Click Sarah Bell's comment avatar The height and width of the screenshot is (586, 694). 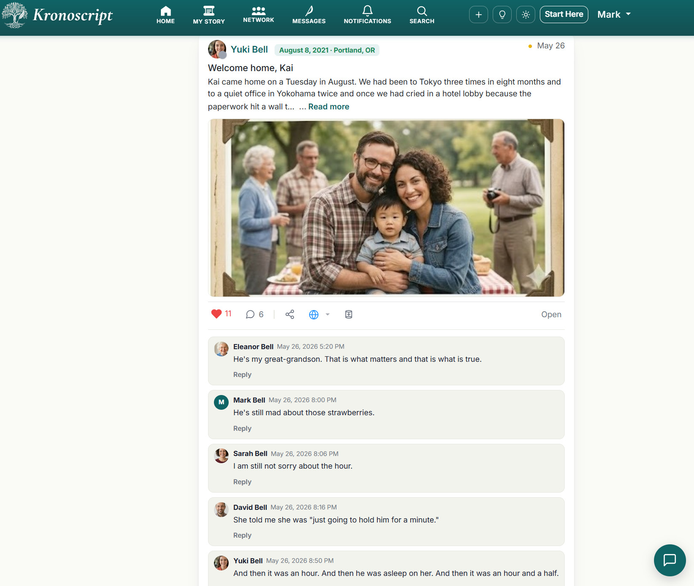click(222, 456)
